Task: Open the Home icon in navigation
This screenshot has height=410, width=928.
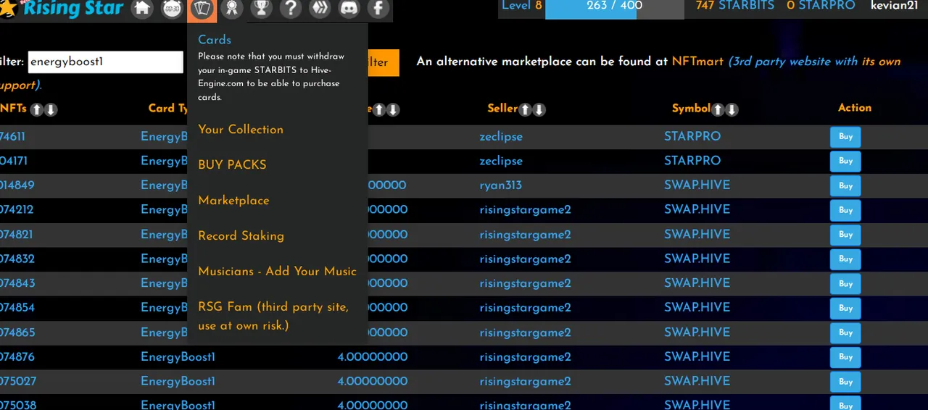Action: point(142,9)
